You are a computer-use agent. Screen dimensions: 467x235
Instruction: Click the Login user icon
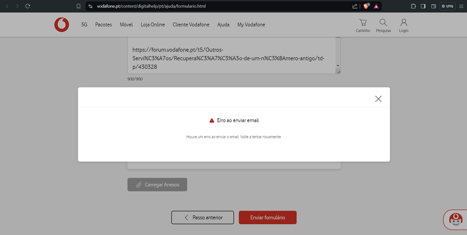pos(403,25)
